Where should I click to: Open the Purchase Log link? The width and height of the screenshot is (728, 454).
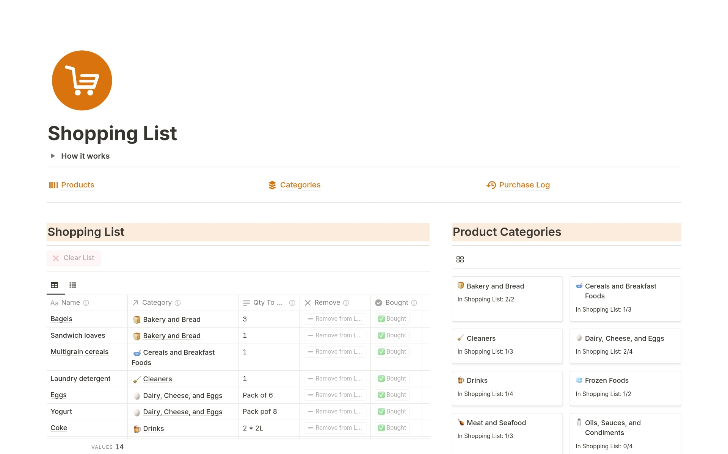pyautogui.click(x=524, y=185)
